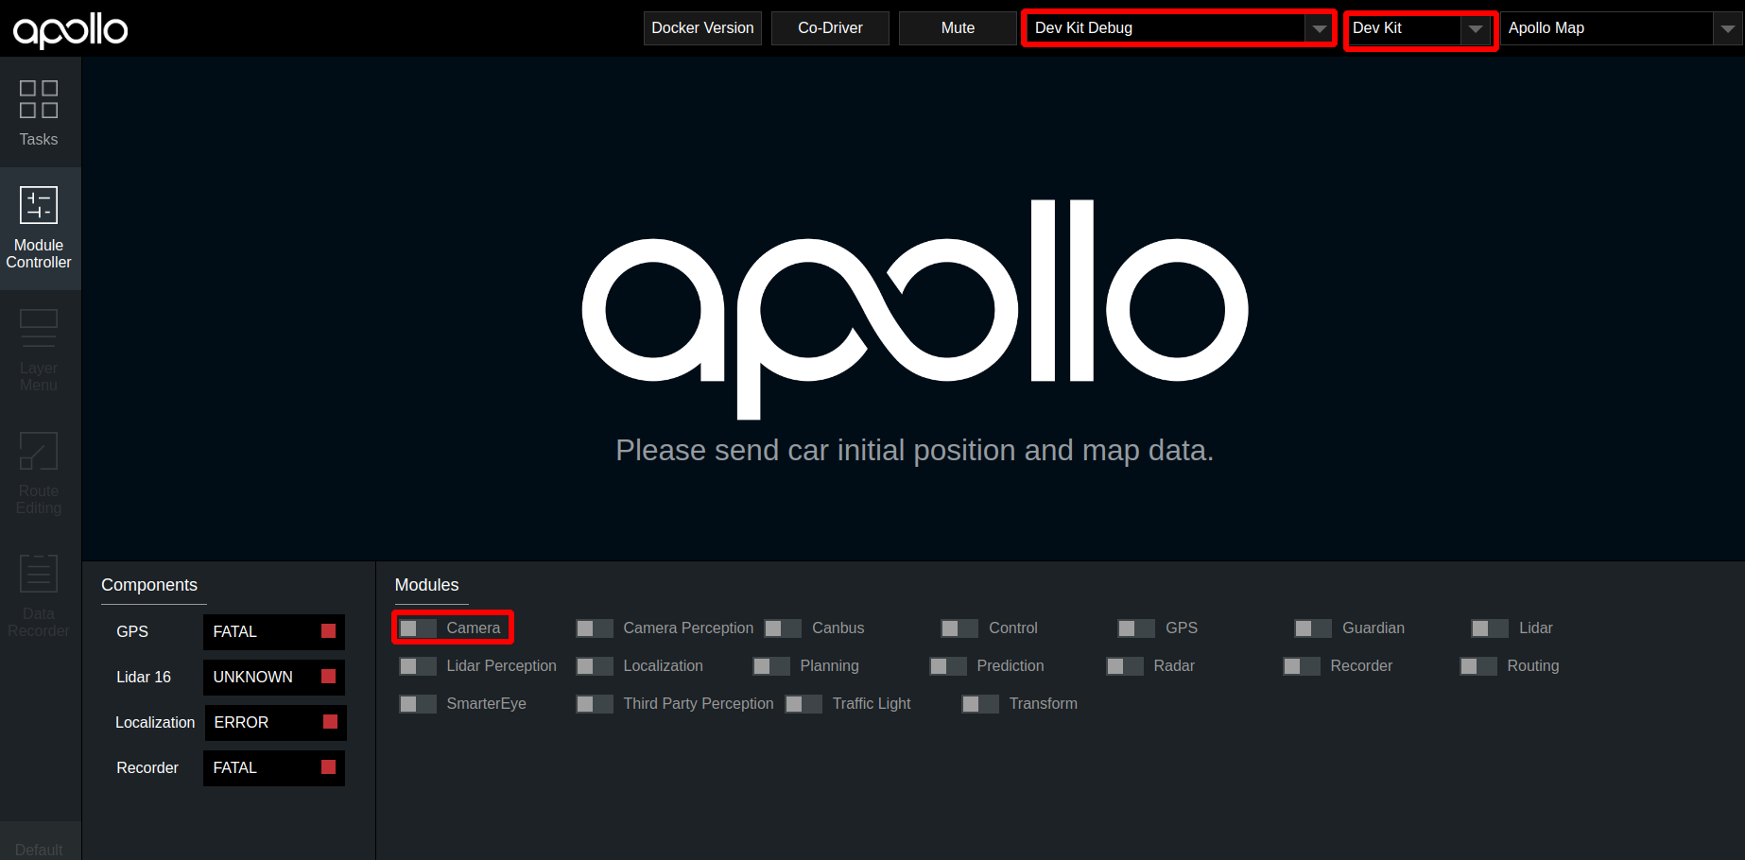Image resolution: width=1745 pixels, height=860 pixels.
Task: Toggle the Recorder module switch
Action: point(1301,666)
